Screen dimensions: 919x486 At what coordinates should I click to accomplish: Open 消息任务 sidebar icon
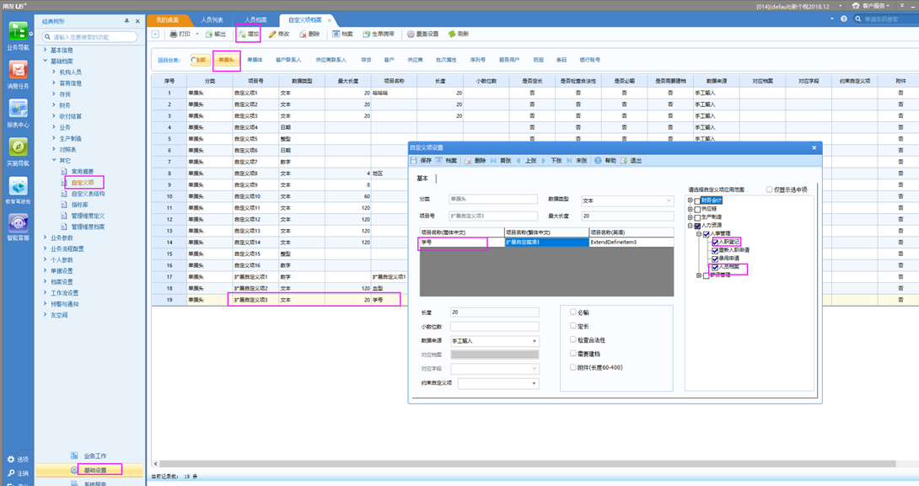point(18,75)
